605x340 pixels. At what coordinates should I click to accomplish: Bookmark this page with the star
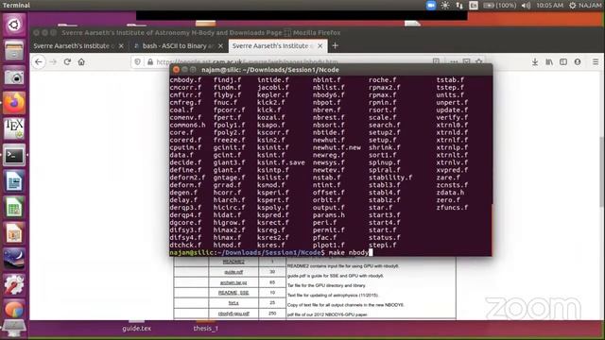click(x=479, y=61)
